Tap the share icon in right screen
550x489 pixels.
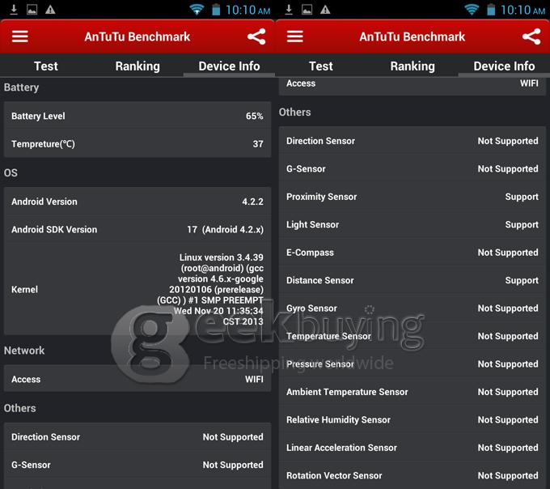(x=531, y=36)
